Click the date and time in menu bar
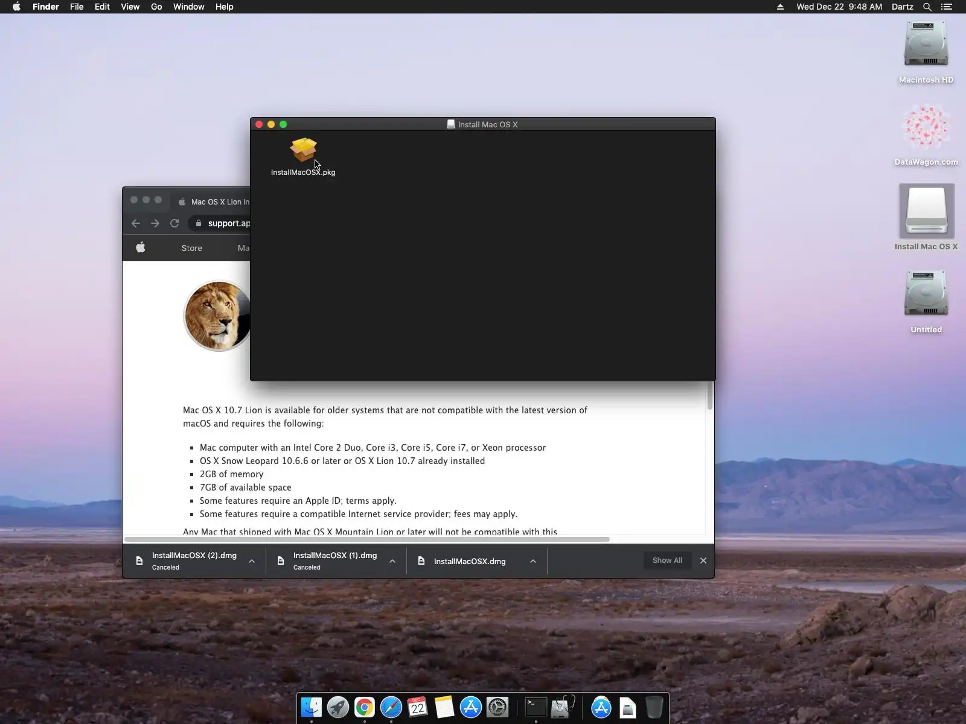This screenshot has width=966, height=724. point(839,7)
